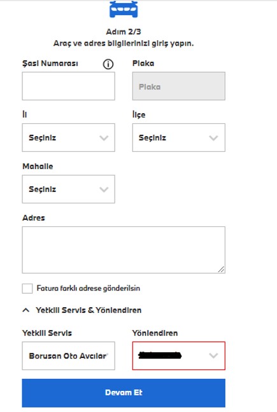Click the Yönlendiren dropdown chevron arrow
Image resolution: width=277 pixels, height=412 pixels.
point(213,356)
